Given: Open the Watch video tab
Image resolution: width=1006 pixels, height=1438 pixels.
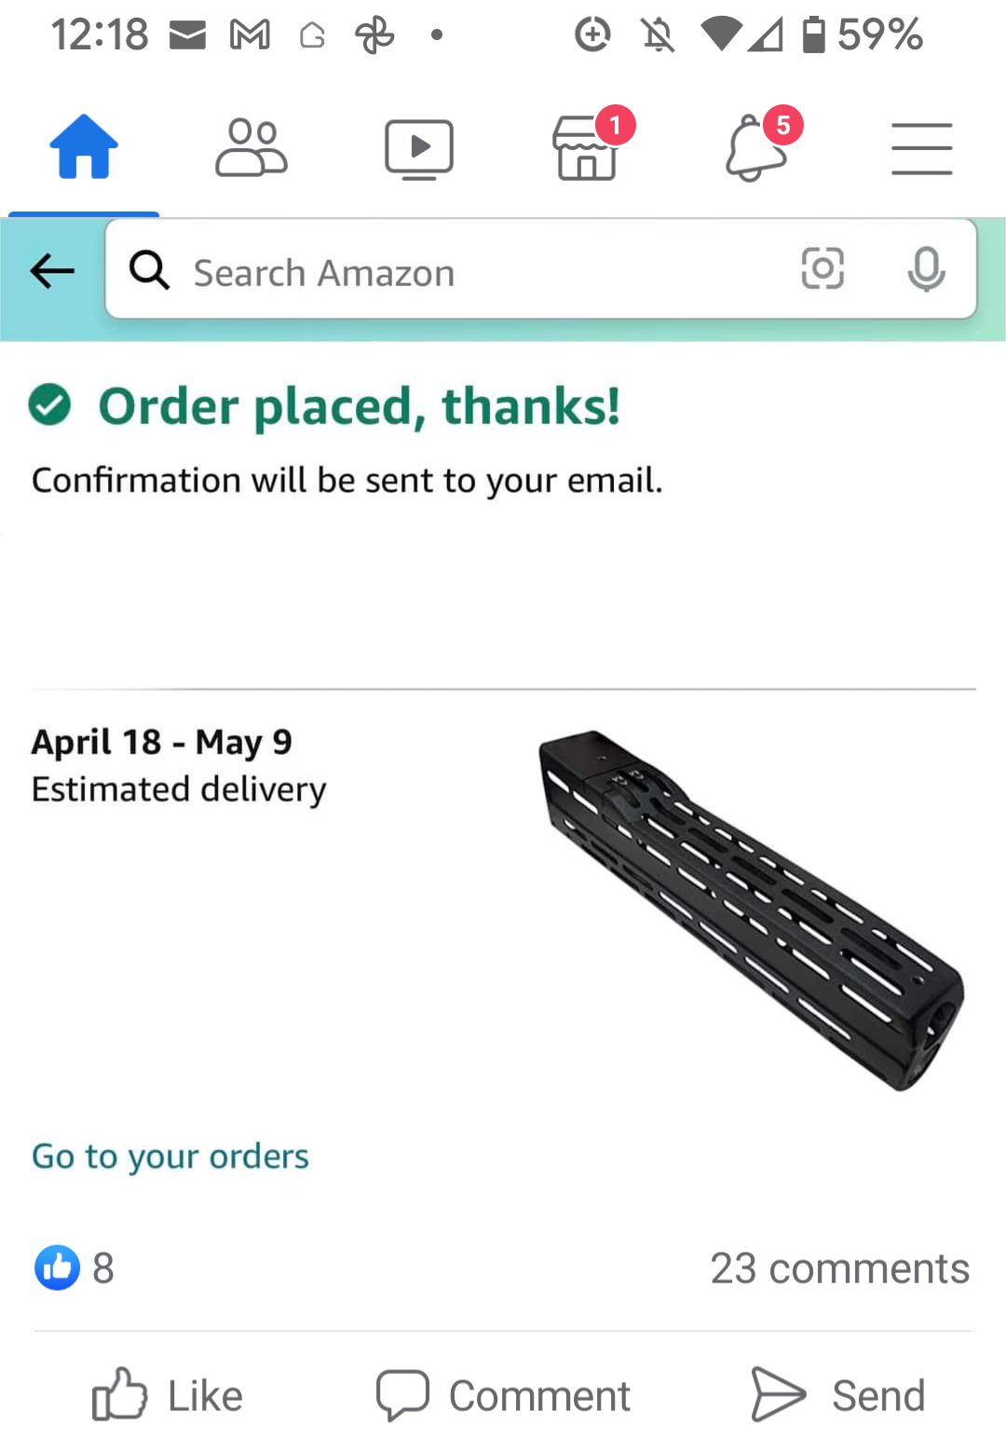Looking at the screenshot, I should click(x=419, y=149).
